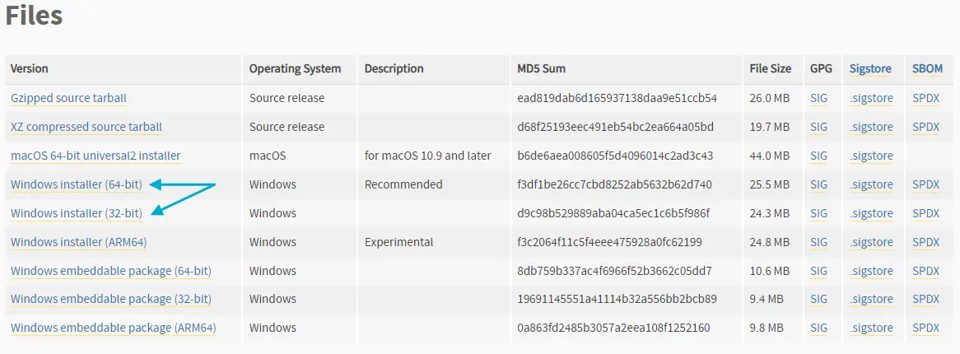Select MD5 sum 8db759b337ac4f6966f52b3662c05dd7
The image size is (960, 354).
point(615,271)
